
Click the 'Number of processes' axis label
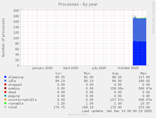click(3, 38)
